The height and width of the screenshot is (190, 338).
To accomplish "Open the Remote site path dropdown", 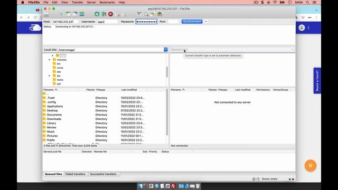I will (292, 50).
